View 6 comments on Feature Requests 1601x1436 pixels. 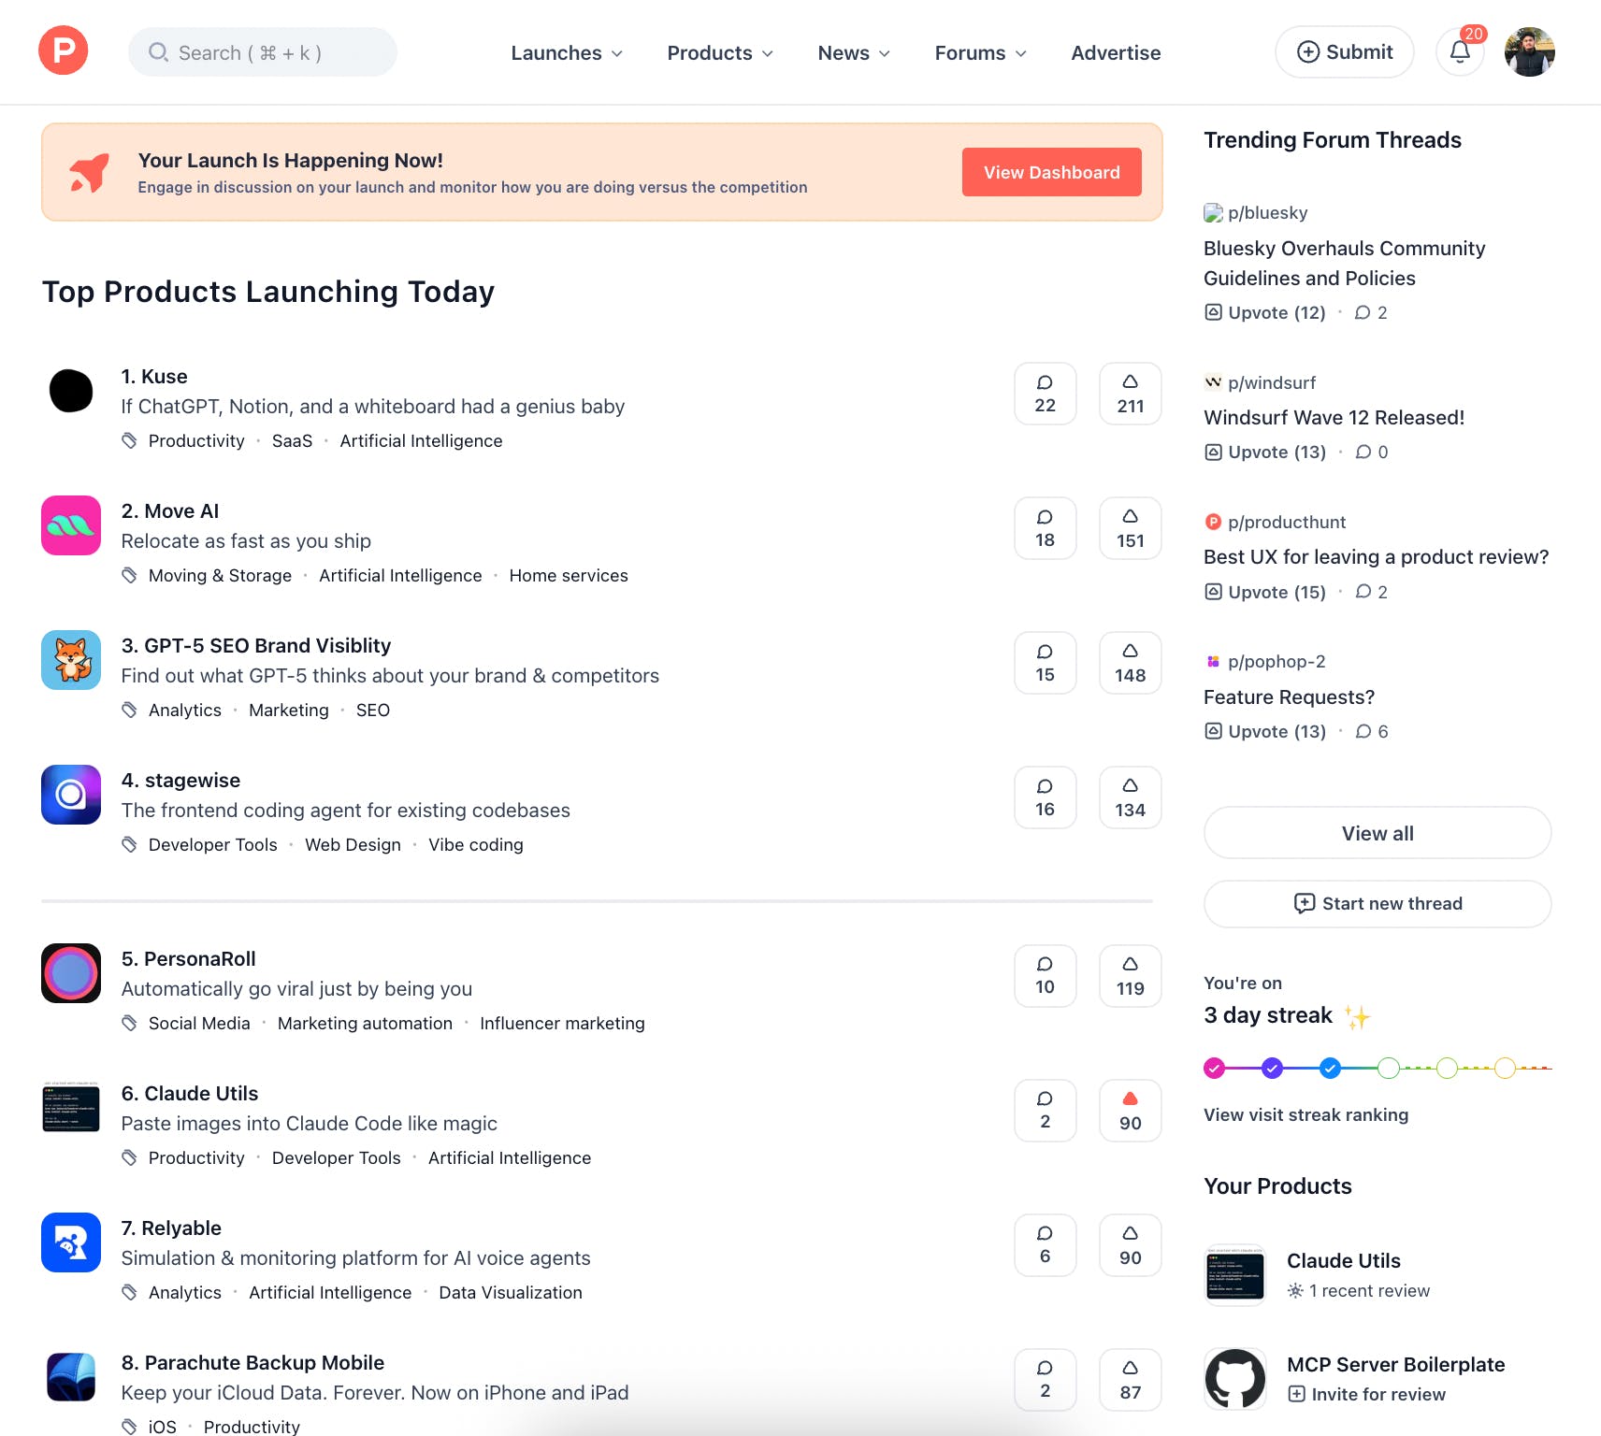click(1372, 731)
